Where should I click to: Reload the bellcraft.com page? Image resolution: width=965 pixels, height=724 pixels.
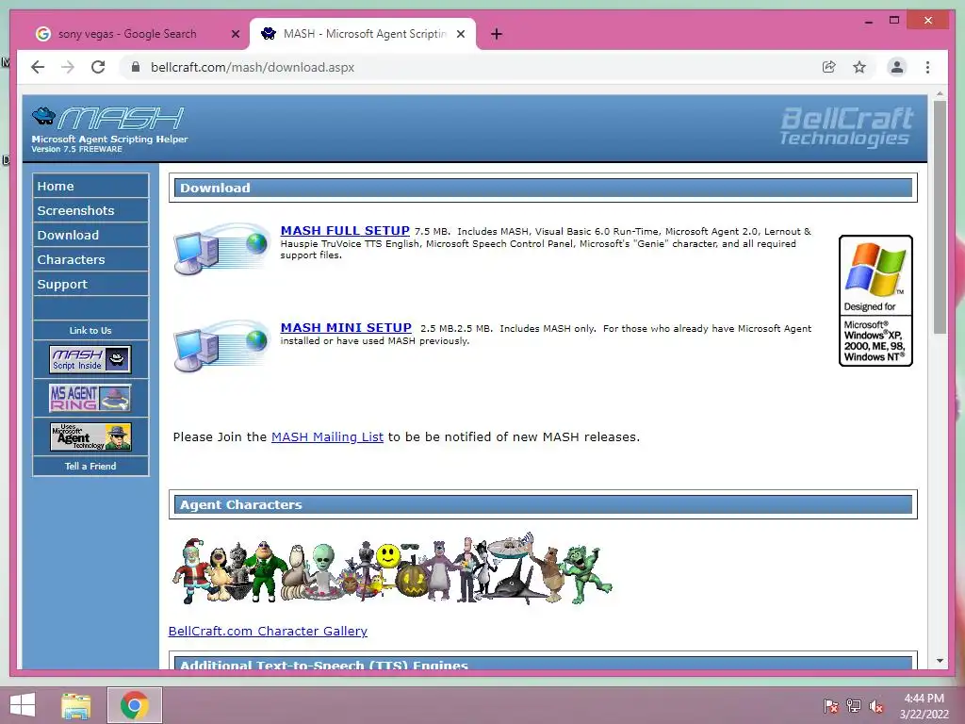tap(98, 67)
